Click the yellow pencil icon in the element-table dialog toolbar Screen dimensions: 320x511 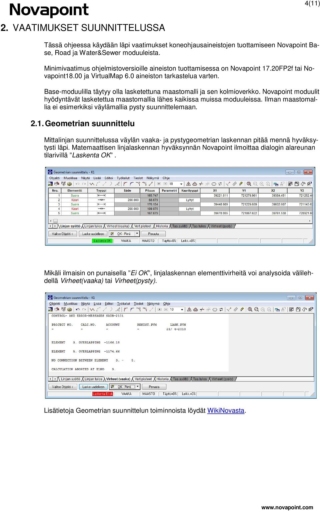tap(241, 184)
